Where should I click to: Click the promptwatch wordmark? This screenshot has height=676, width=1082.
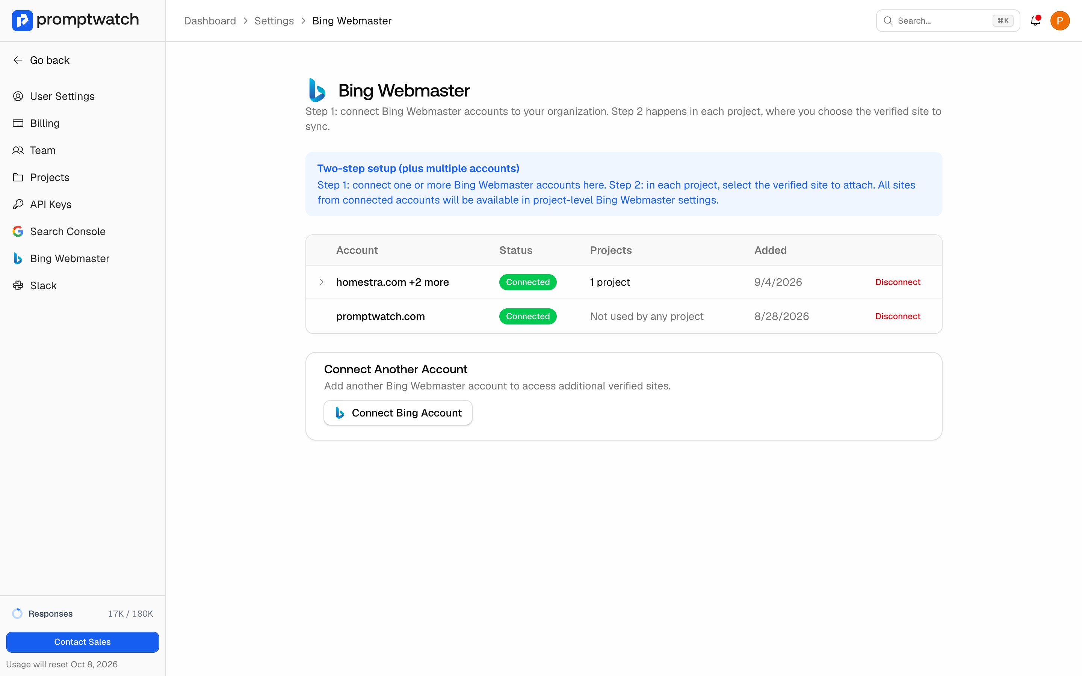[88, 20]
